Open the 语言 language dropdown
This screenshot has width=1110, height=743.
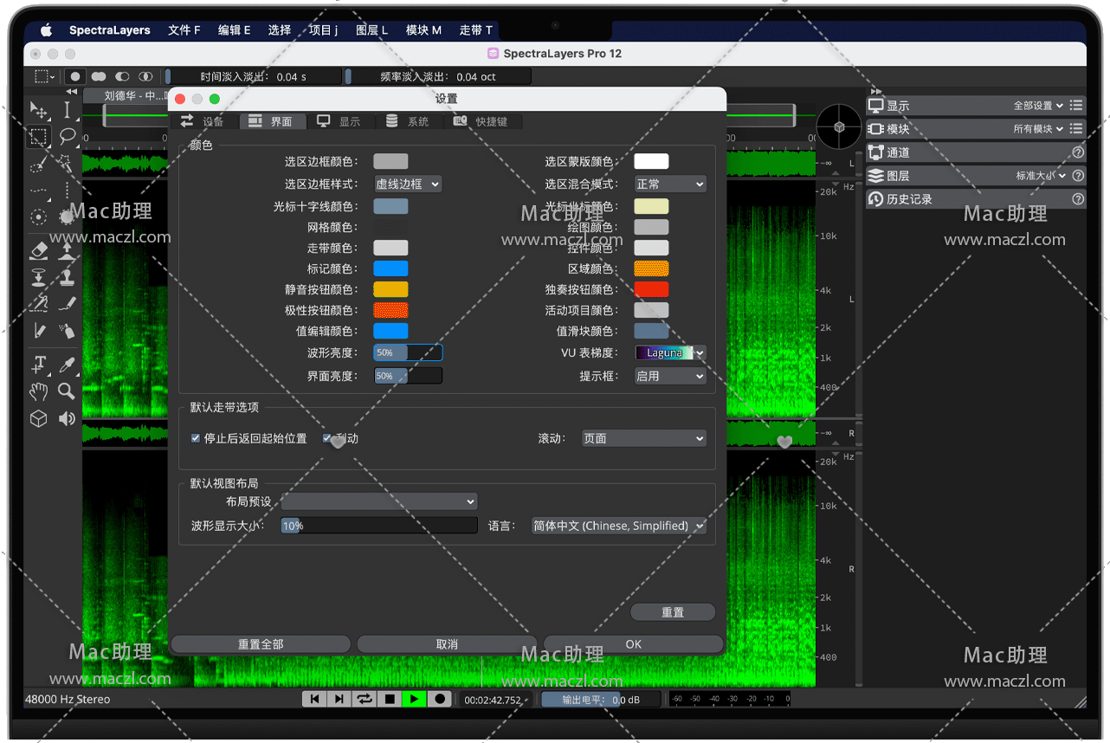pos(618,526)
